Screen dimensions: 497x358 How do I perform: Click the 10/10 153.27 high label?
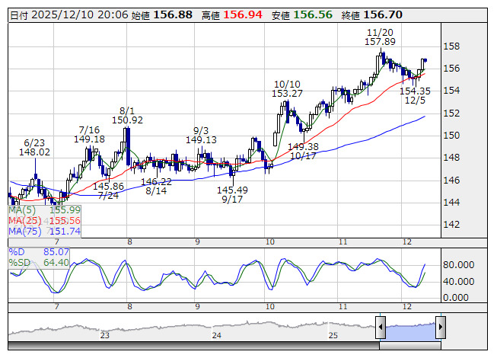(x=287, y=89)
